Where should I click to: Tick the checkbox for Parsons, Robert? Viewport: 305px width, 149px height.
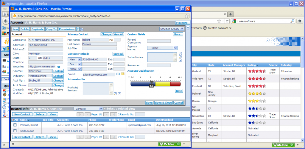(x=15, y=125)
